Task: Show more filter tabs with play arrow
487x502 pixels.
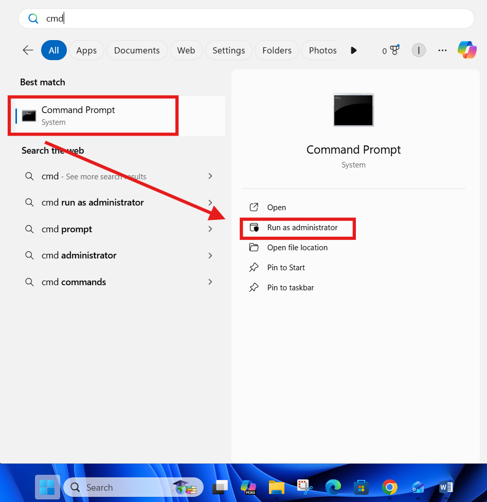Action: 353,50
